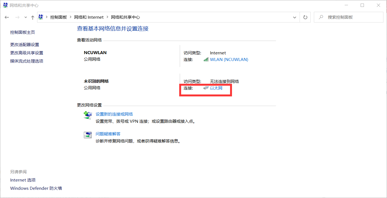Refresh the control panel page
This screenshot has width=387, height=198.
[x=305, y=17]
